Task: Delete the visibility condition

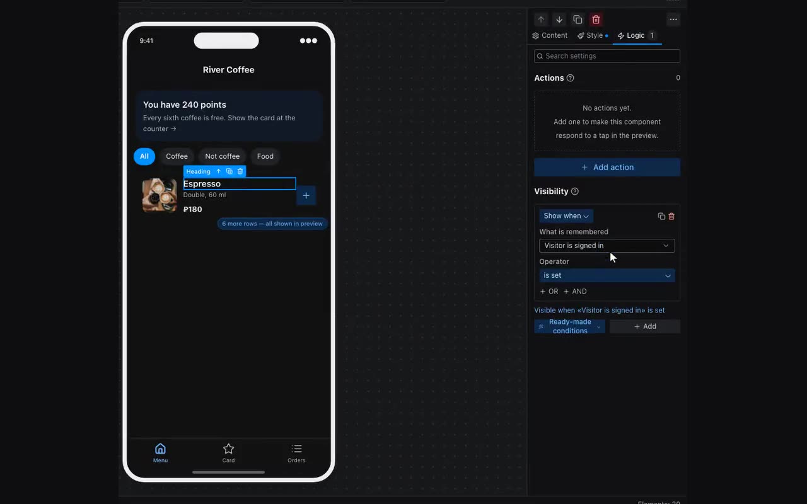Action: pos(671,216)
